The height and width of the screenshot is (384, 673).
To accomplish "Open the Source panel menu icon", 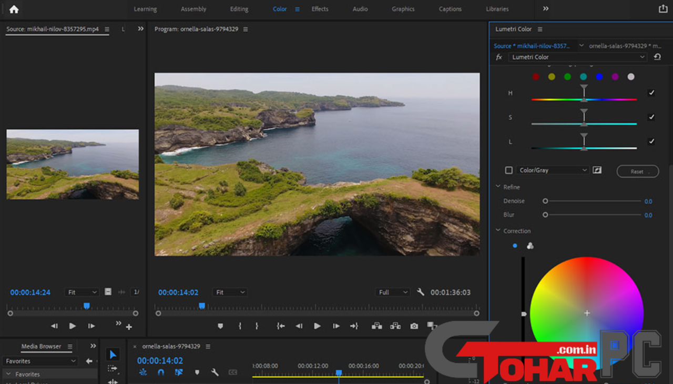I will (x=107, y=29).
